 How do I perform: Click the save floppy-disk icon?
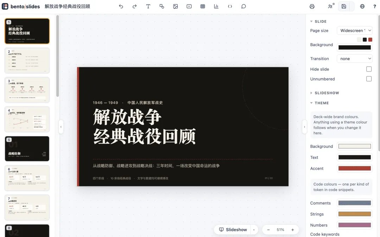click(x=344, y=7)
